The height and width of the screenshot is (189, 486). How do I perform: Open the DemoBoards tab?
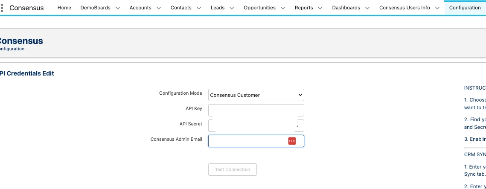(x=95, y=8)
